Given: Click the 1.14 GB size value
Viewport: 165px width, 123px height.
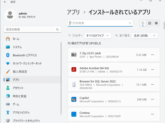Looking at the screenshot, I should point(142,70).
